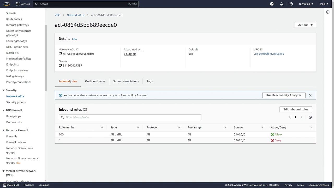
Task: Click Edit inbound rules button
Action: 295,109
